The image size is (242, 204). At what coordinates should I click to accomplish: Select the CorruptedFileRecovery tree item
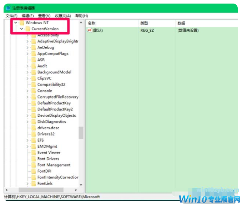[58, 97]
